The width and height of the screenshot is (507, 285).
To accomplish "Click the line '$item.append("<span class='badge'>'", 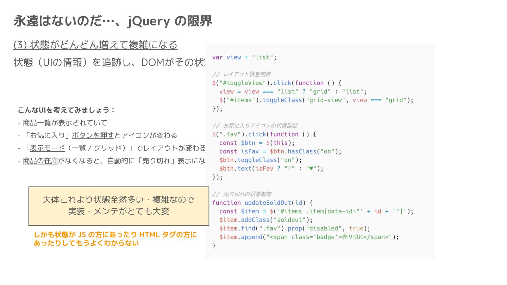I will pos(309,237).
